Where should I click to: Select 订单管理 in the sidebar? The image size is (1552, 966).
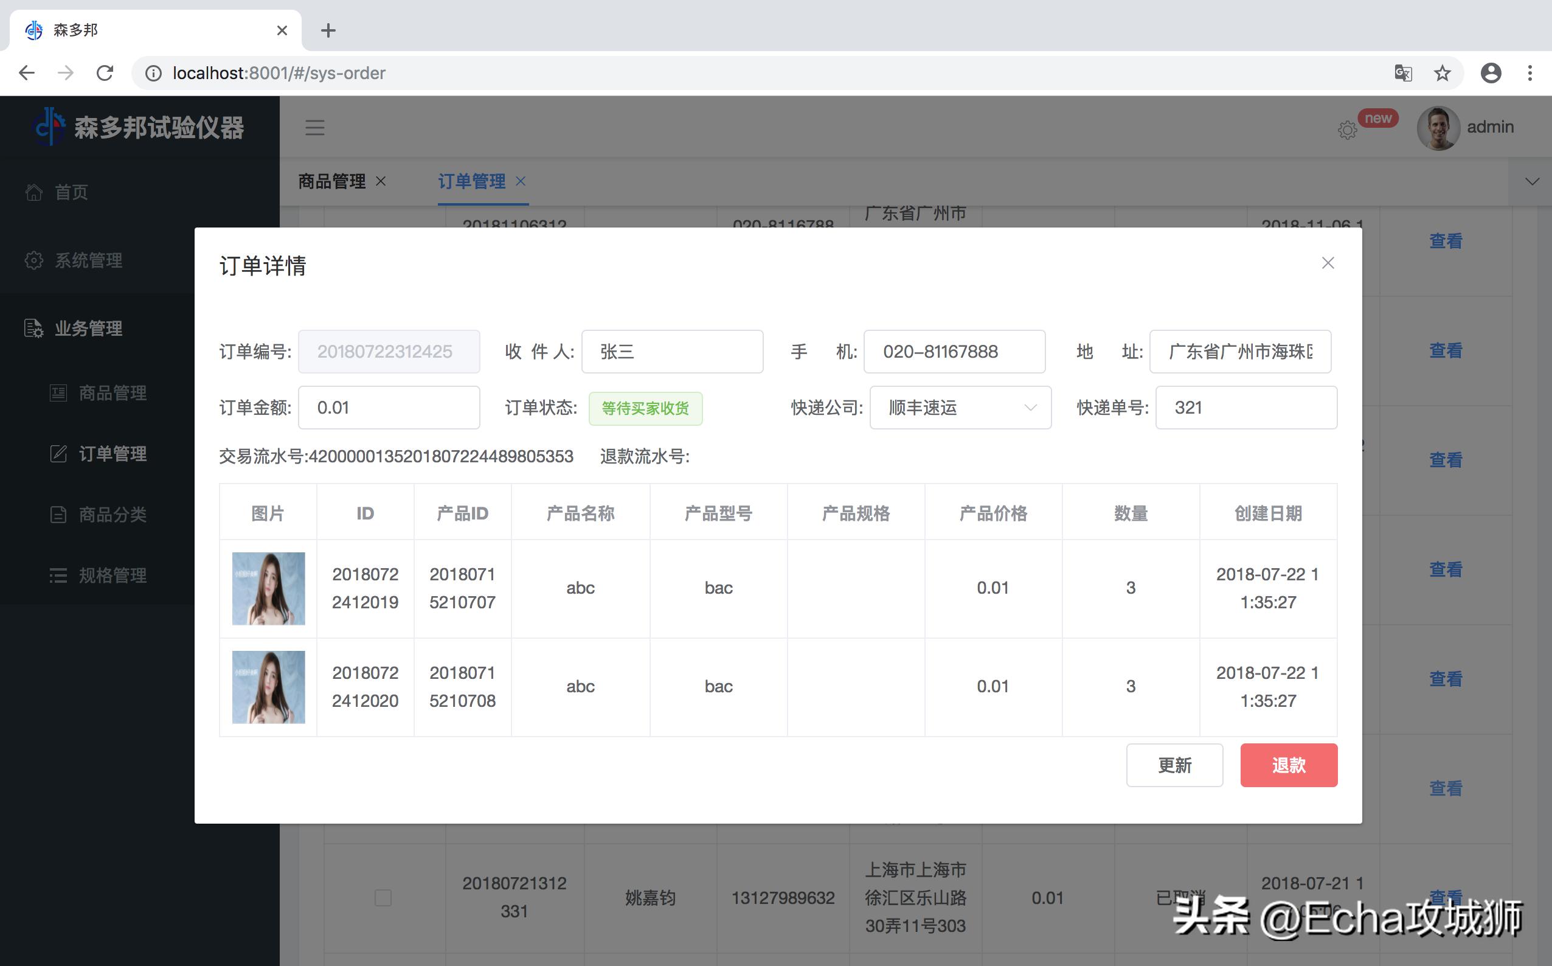pyautogui.click(x=113, y=454)
